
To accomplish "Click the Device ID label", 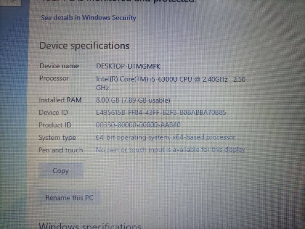I will tap(53, 112).
